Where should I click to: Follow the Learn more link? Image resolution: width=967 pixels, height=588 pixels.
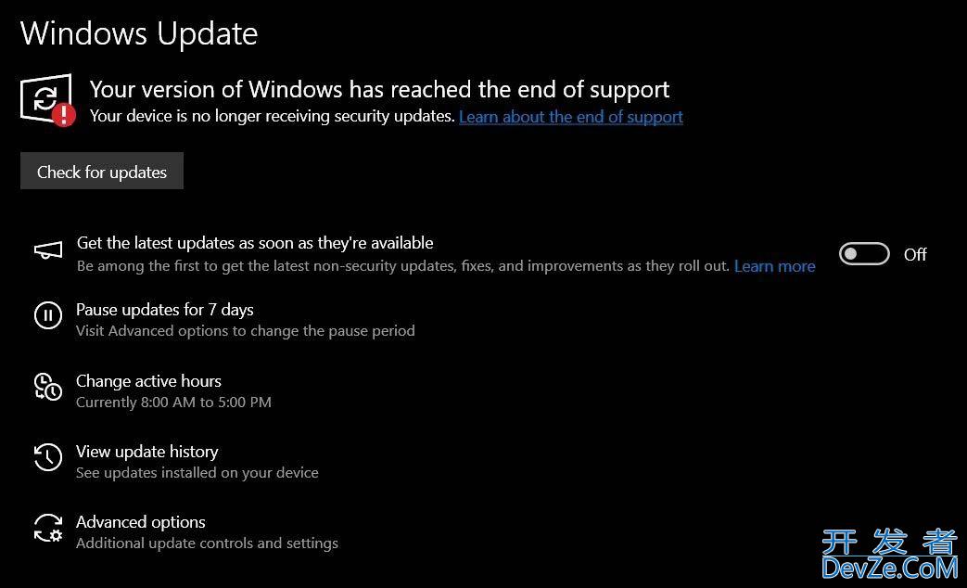point(774,266)
